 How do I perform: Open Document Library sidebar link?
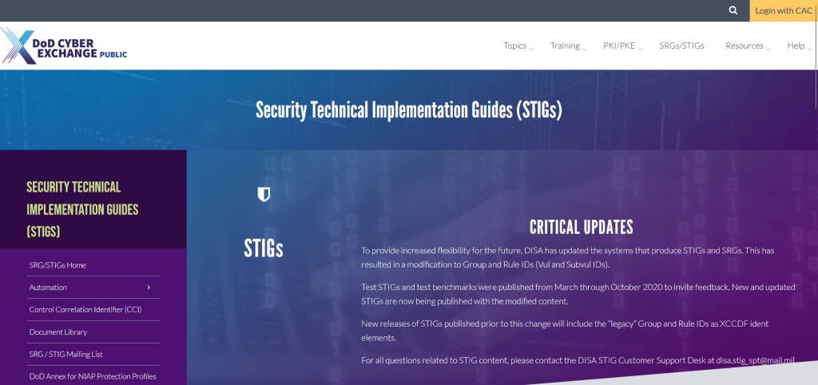58,331
